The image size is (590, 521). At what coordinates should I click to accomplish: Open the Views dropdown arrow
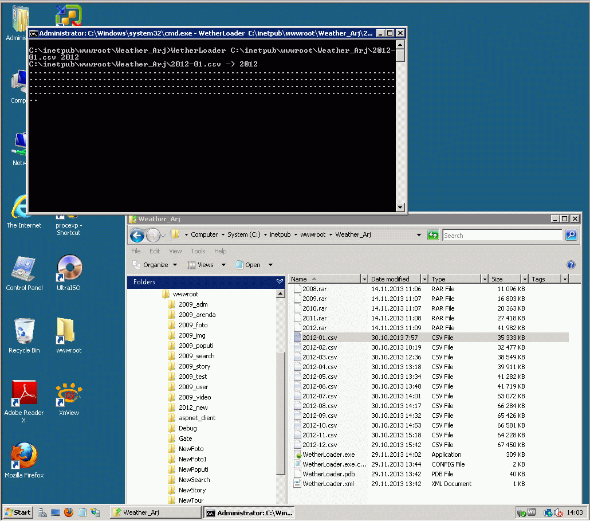pos(223,265)
